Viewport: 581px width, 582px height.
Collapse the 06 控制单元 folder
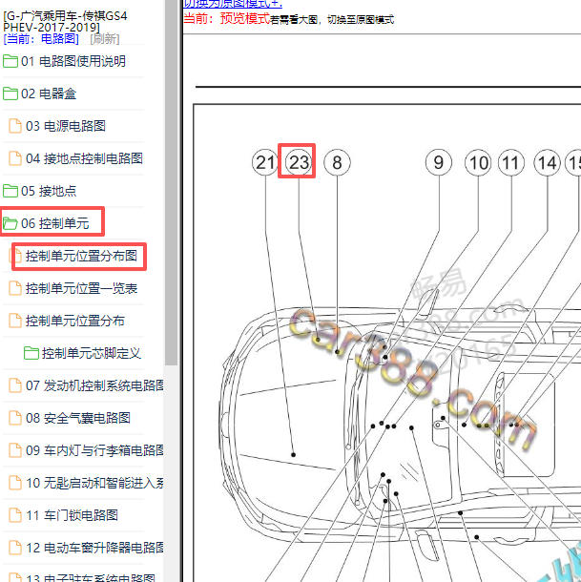coord(55,223)
